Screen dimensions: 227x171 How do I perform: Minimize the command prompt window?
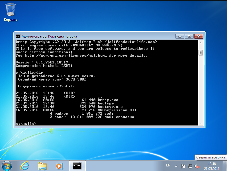tap(180, 36)
